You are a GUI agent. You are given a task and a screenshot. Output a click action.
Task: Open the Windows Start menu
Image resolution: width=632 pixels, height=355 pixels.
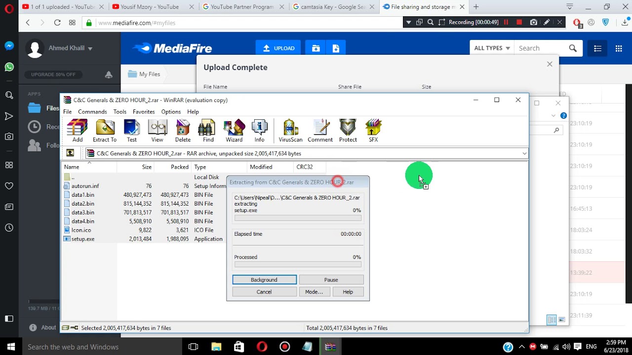tap(11, 347)
